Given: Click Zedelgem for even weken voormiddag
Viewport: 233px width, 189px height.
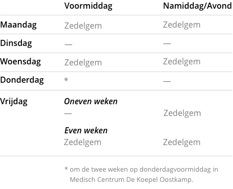Looking at the screenshot, I should pos(83,143).
